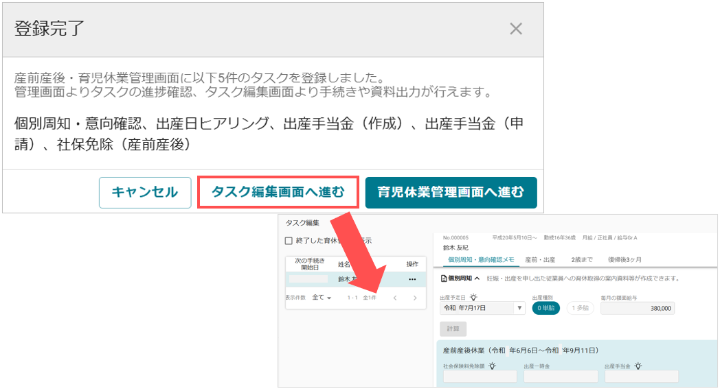This screenshot has width=720, height=391.
Task: Switch to the 産前・出産 tab
Action: click(x=540, y=260)
